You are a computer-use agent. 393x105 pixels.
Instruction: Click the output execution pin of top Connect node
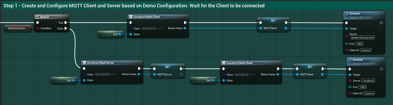381,23
